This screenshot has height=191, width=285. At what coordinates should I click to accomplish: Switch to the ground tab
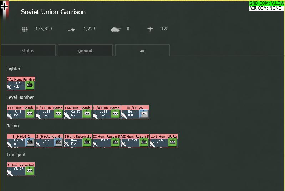click(85, 50)
